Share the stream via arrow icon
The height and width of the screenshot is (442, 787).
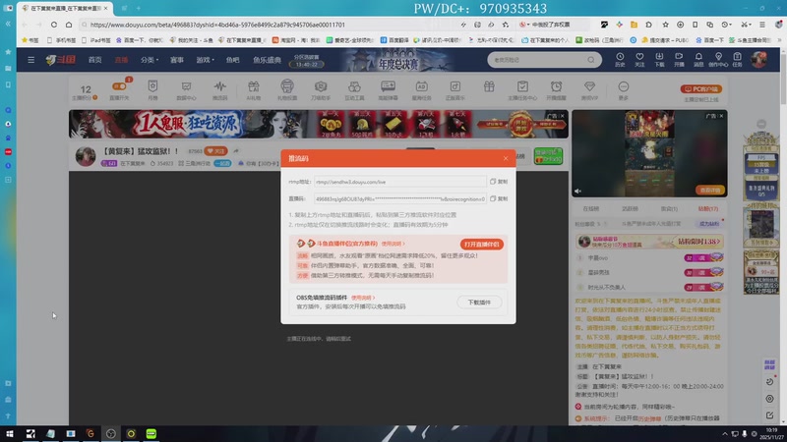click(236, 151)
